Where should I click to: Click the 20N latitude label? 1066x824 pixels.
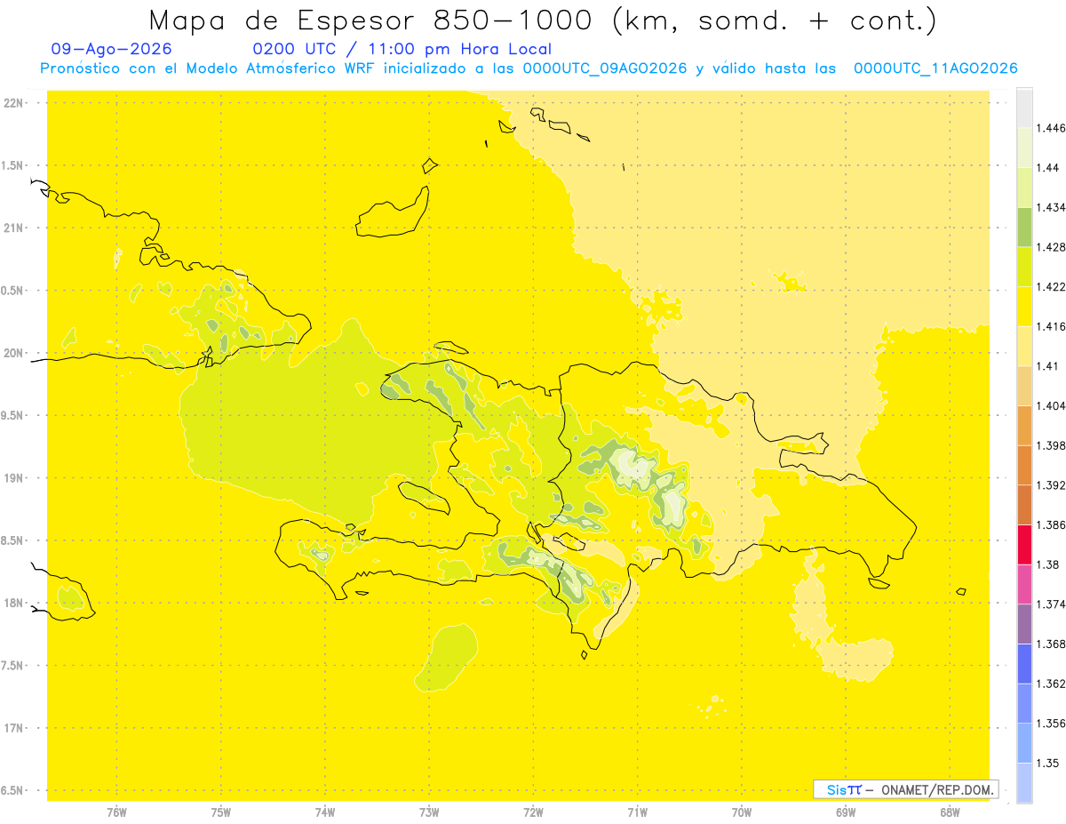point(13,353)
